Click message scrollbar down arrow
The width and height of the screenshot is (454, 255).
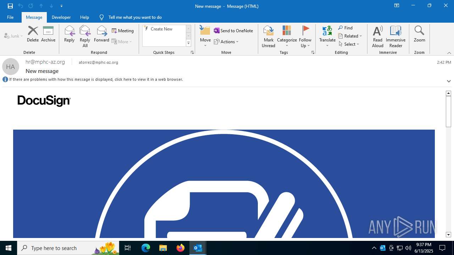click(448, 234)
